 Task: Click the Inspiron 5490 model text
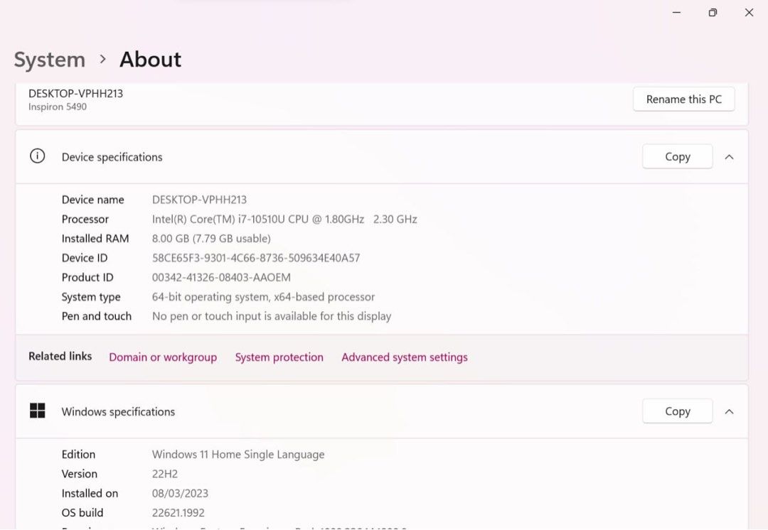[58, 107]
